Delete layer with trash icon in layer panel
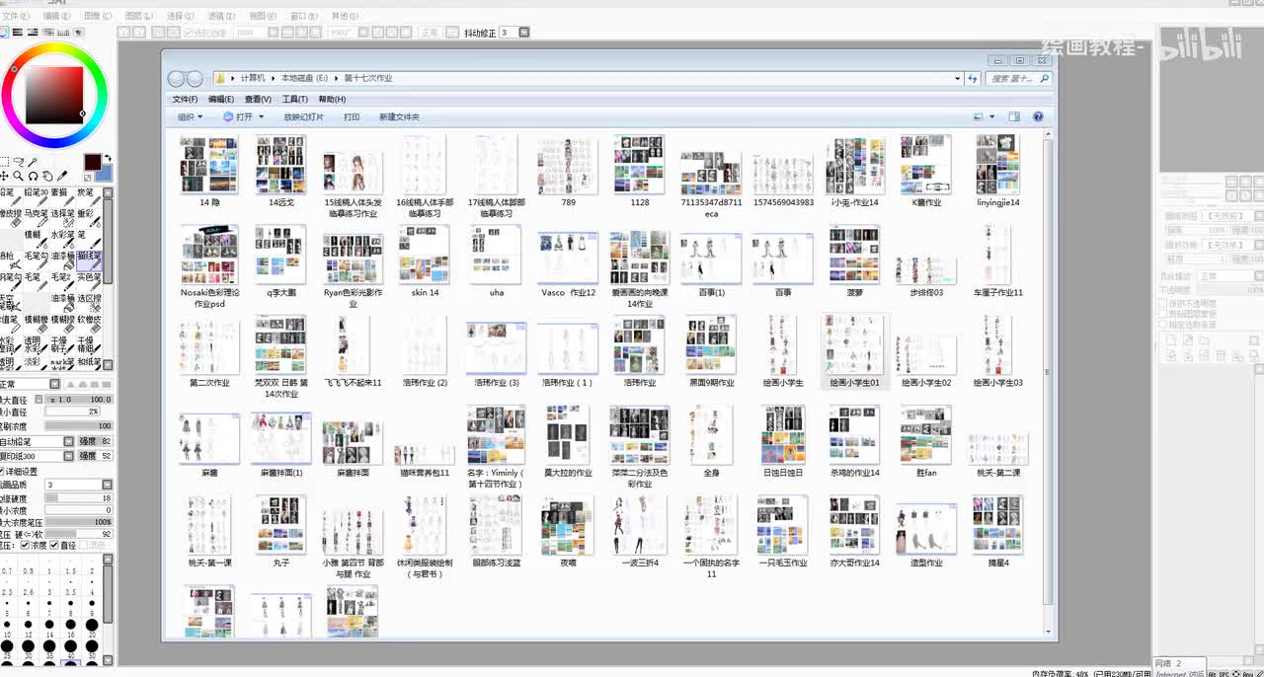1264x677 pixels. point(1221,356)
